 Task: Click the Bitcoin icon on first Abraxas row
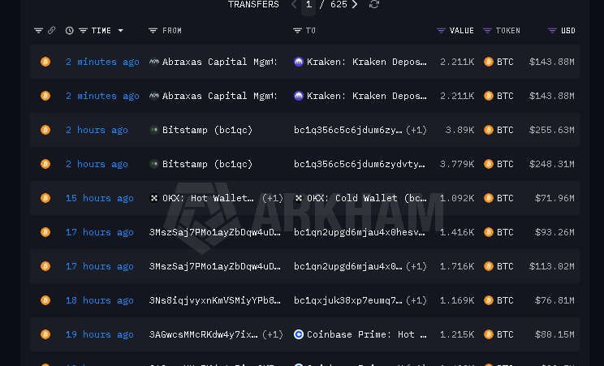tap(45, 62)
